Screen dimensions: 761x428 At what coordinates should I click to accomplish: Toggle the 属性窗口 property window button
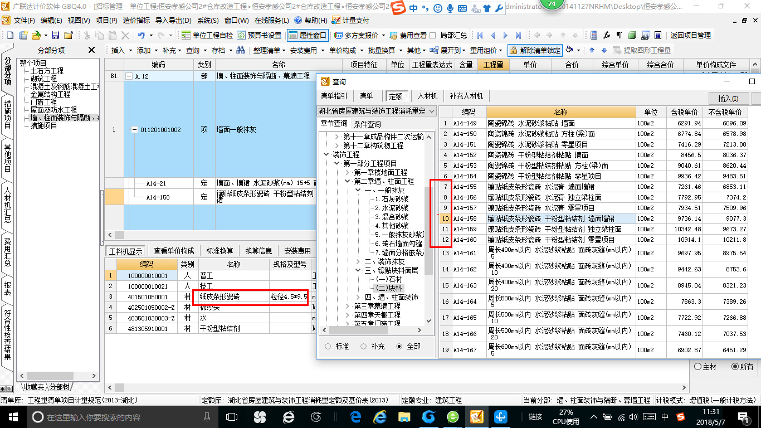coord(308,35)
